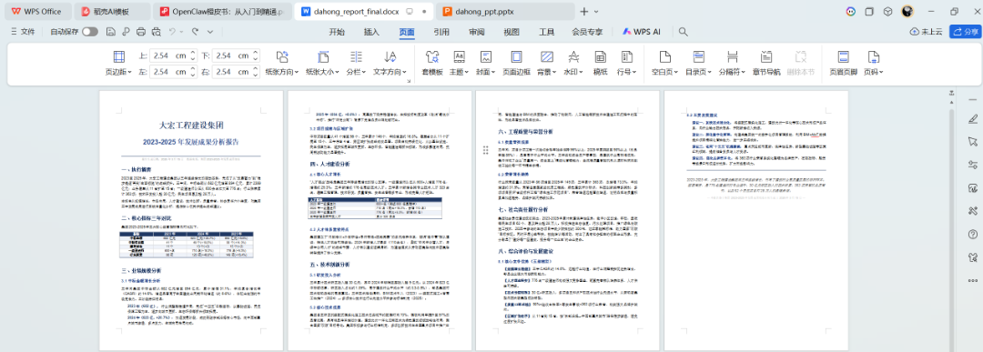Click the print icon in quick toolbar
This screenshot has width=983, height=352.
pos(141,31)
